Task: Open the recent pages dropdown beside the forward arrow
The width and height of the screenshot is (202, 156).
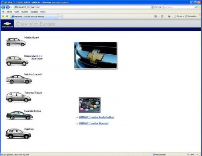Action: pos(11,7)
